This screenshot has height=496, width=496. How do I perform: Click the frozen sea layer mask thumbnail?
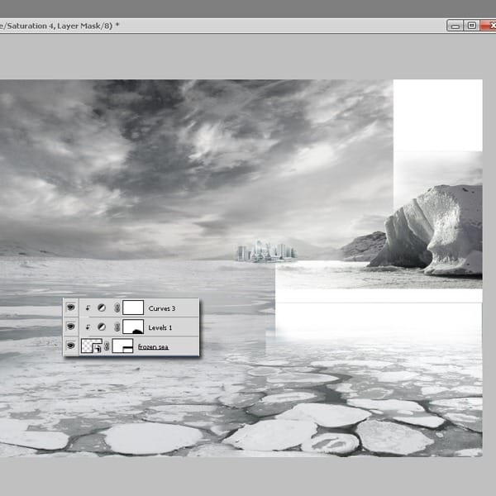[x=122, y=347]
